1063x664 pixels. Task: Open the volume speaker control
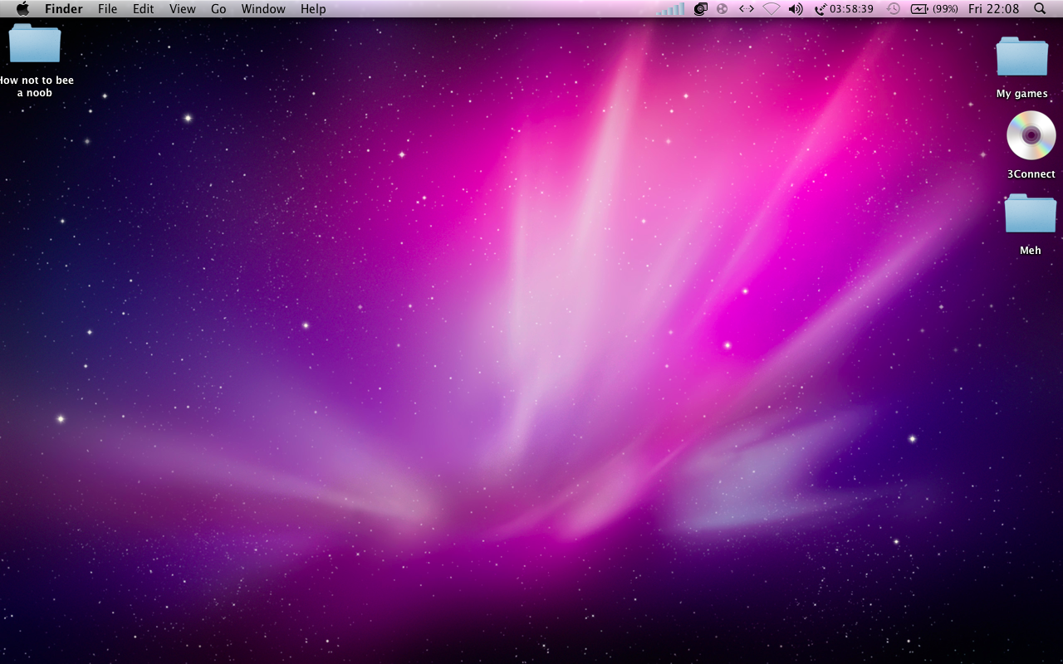pos(796,9)
